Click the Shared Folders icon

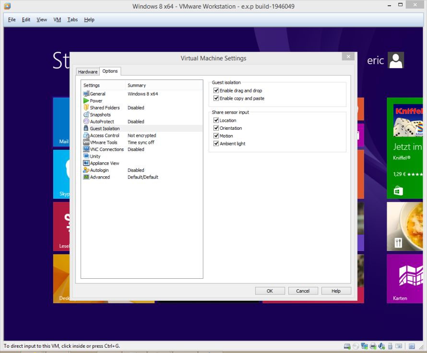86,107
